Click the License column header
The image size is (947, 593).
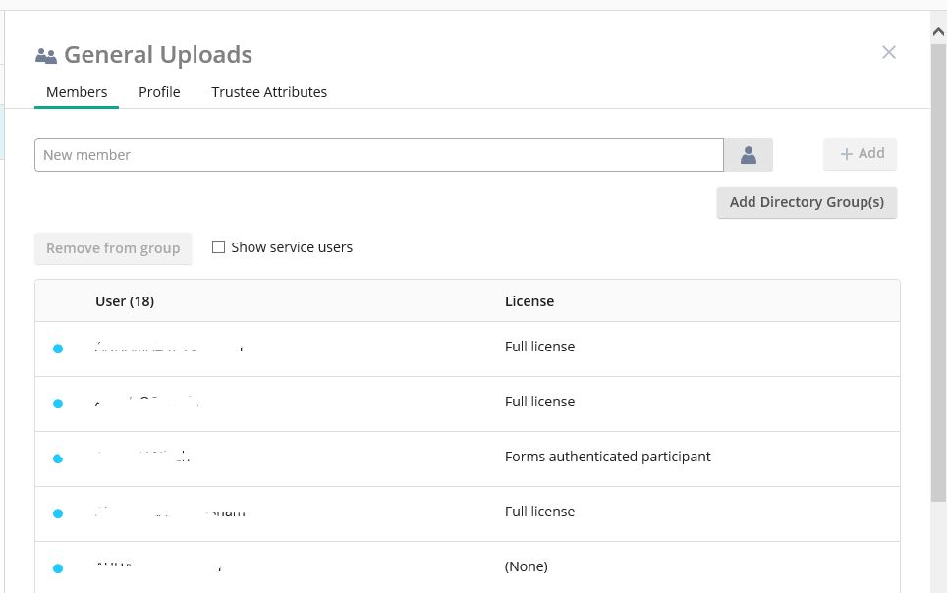click(529, 301)
